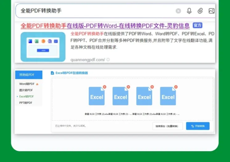Select the 其他转PDF sidebar tab
Image resolution: width=230 pixels, height=162 pixels.
(29, 75)
